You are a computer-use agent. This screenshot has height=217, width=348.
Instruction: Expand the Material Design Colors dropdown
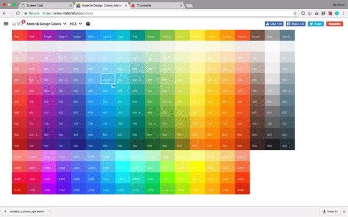pos(46,24)
